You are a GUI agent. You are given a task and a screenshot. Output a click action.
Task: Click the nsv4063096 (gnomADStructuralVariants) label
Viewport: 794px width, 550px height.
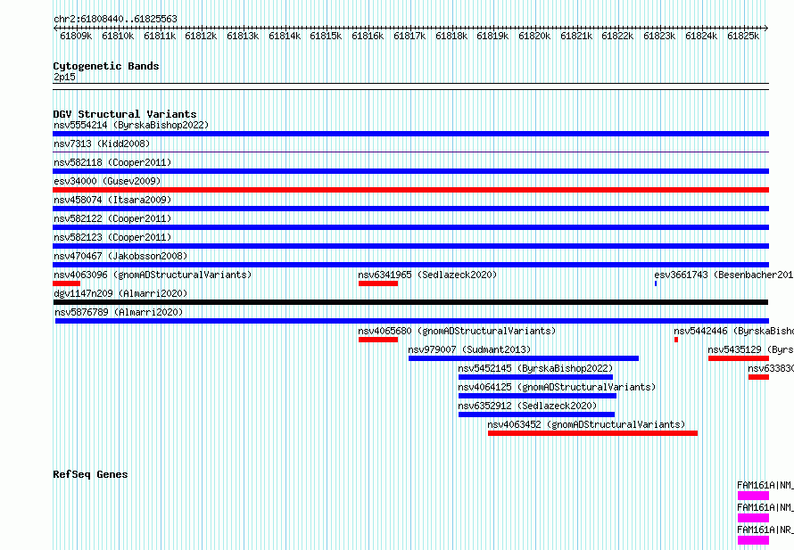(x=153, y=275)
